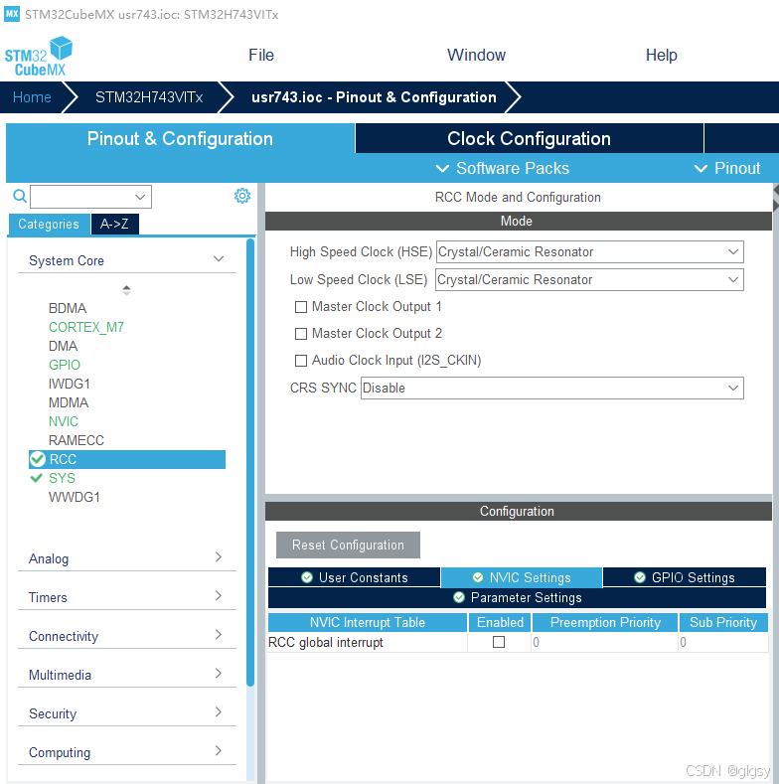
Task: Click the Parameter Settings status check icon
Action: click(458, 597)
